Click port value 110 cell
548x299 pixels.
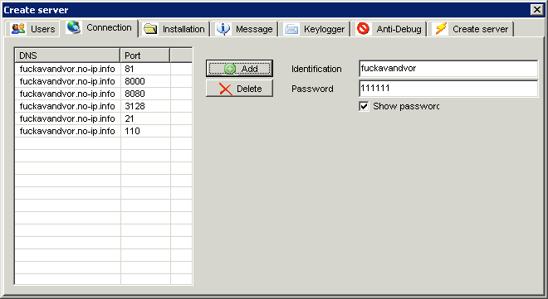point(145,131)
